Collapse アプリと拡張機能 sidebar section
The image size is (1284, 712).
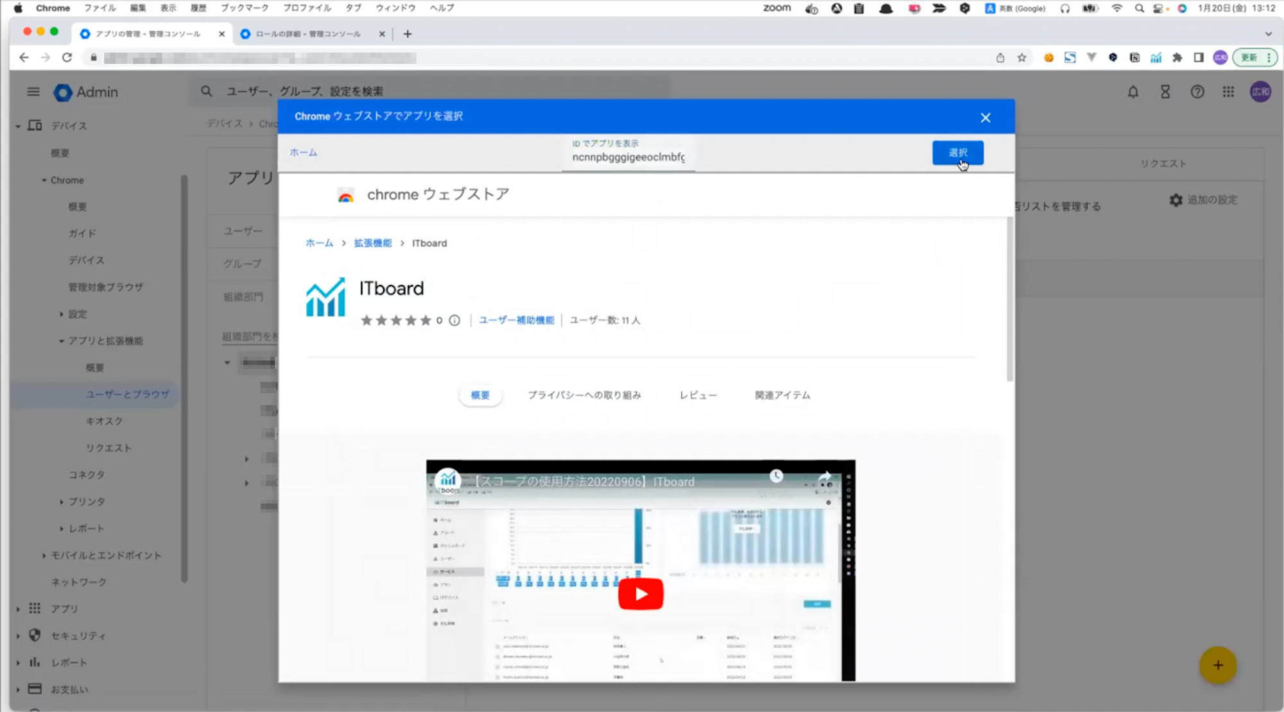click(62, 341)
